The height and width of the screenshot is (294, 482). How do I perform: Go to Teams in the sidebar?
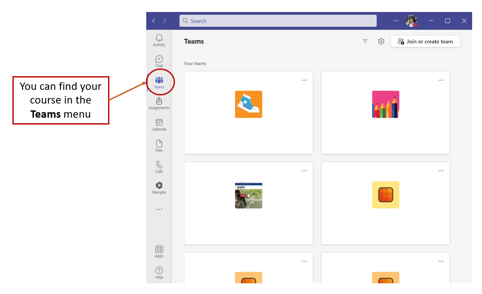point(159,83)
